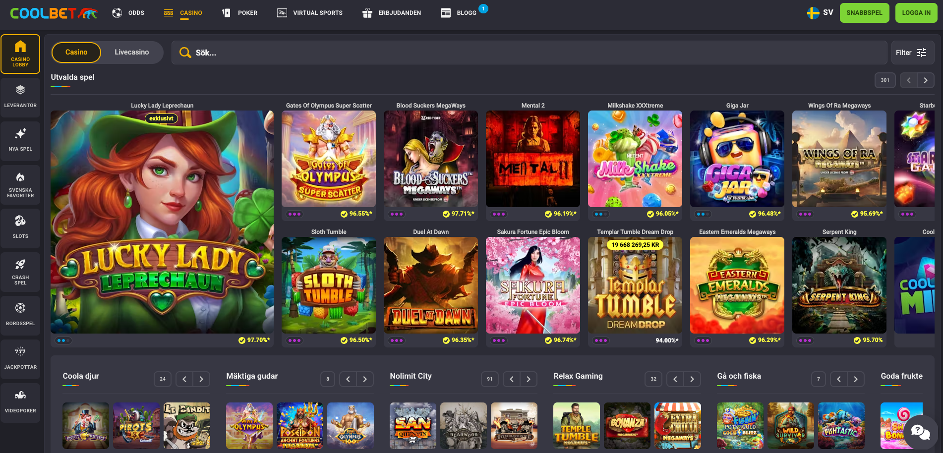This screenshot has height=453, width=943.
Task: Click volatility dots under Lucky Lady Leprechaun
Action: (63, 340)
